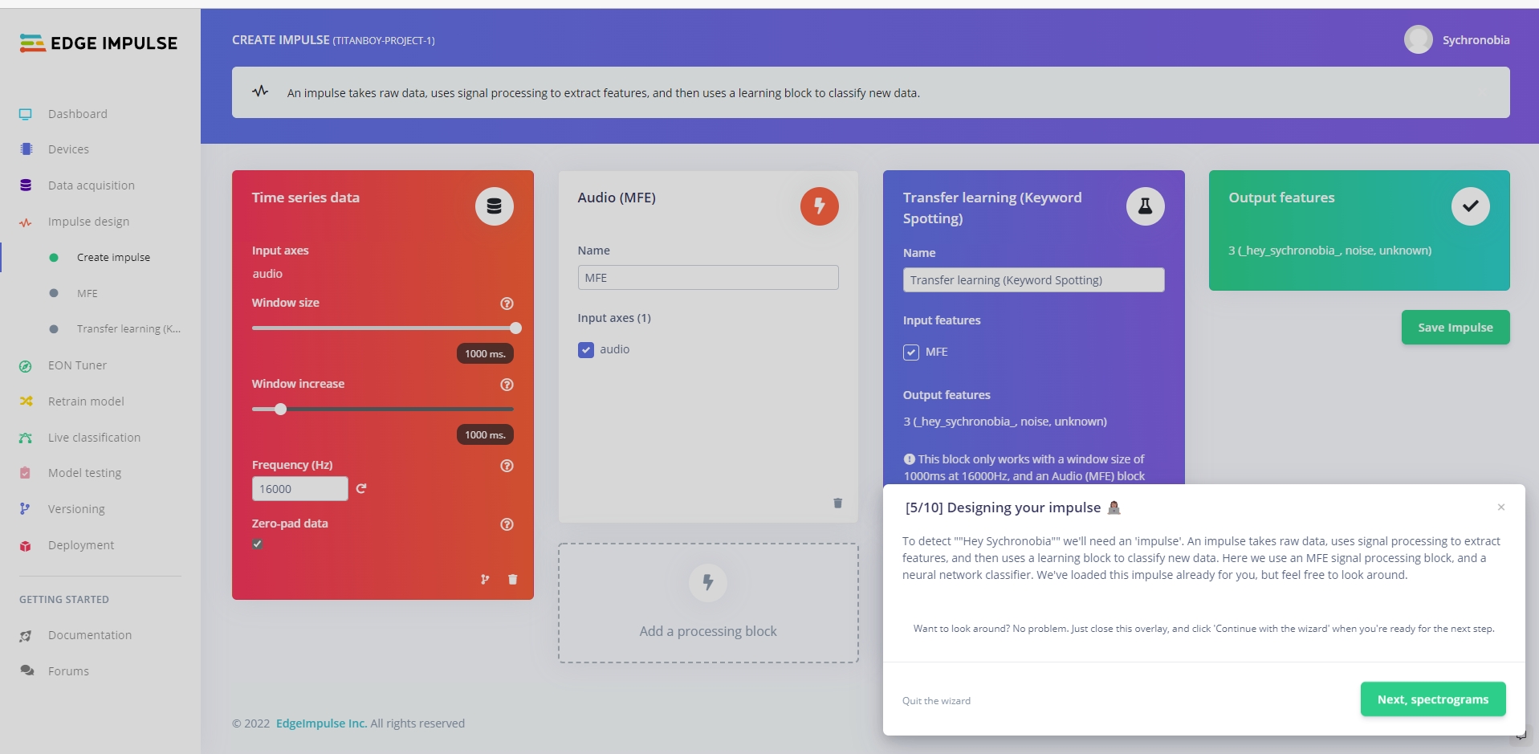Click the branch icon in Time series block

485,579
